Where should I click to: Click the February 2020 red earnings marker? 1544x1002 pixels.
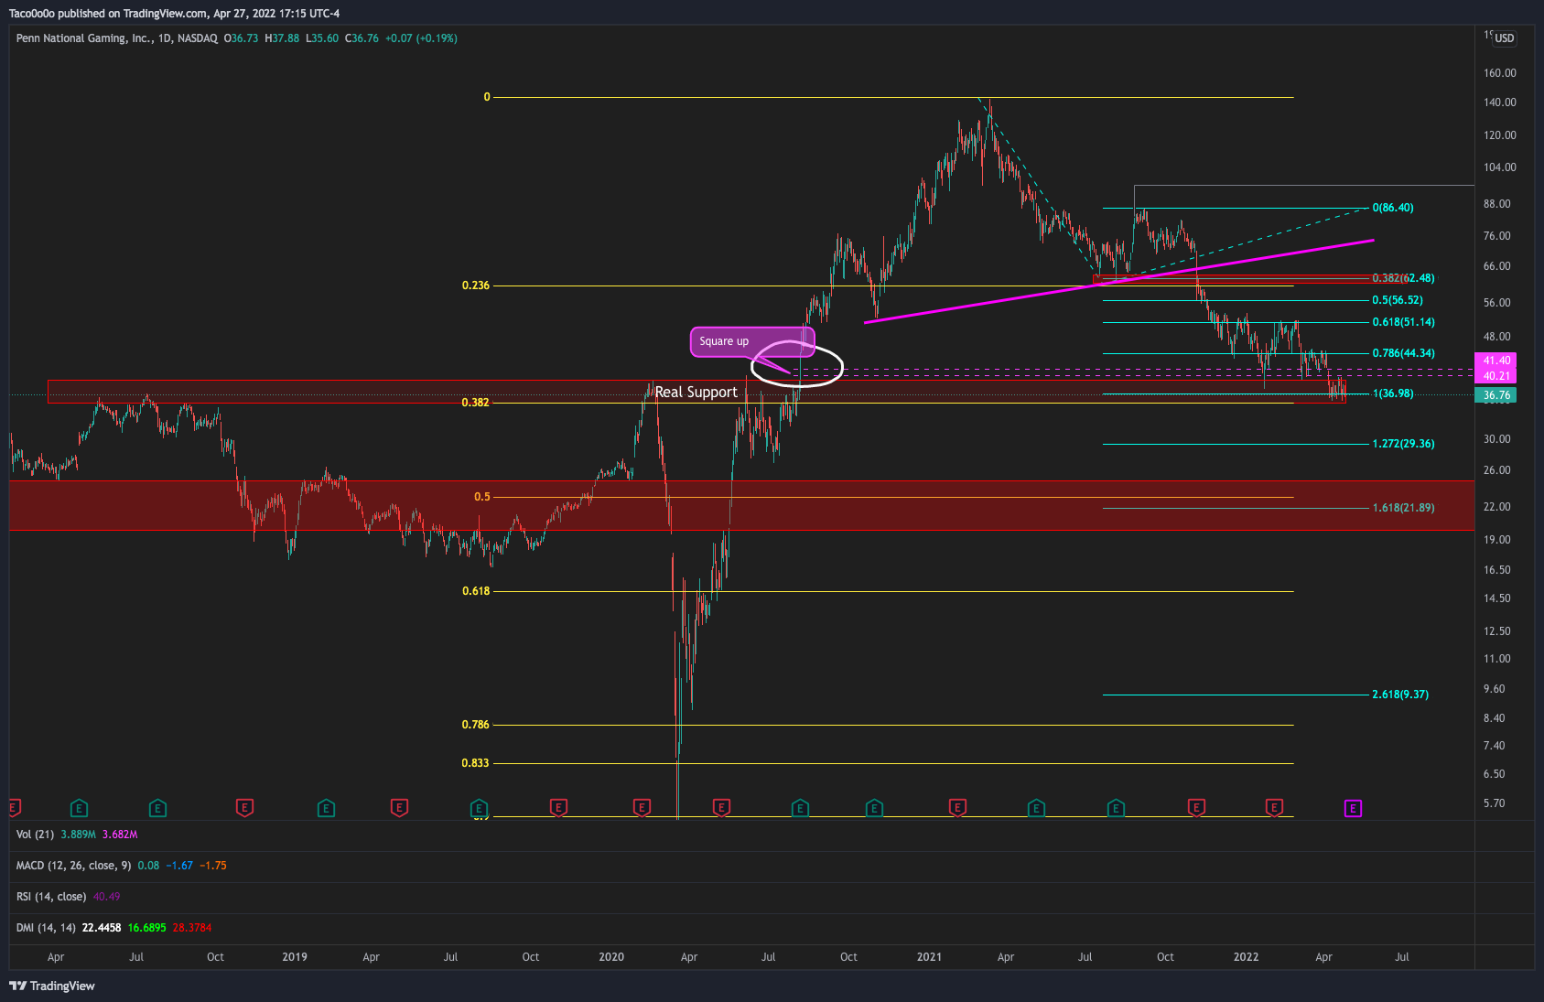[x=642, y=808]
